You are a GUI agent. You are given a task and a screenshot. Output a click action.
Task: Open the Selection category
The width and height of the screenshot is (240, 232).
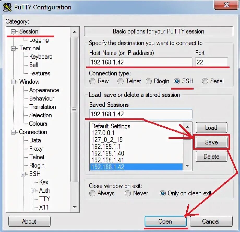[x=40, y=115]
